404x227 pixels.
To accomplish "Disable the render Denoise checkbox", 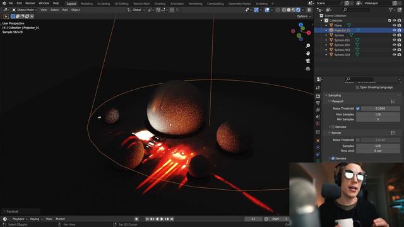I will point(333,158).
